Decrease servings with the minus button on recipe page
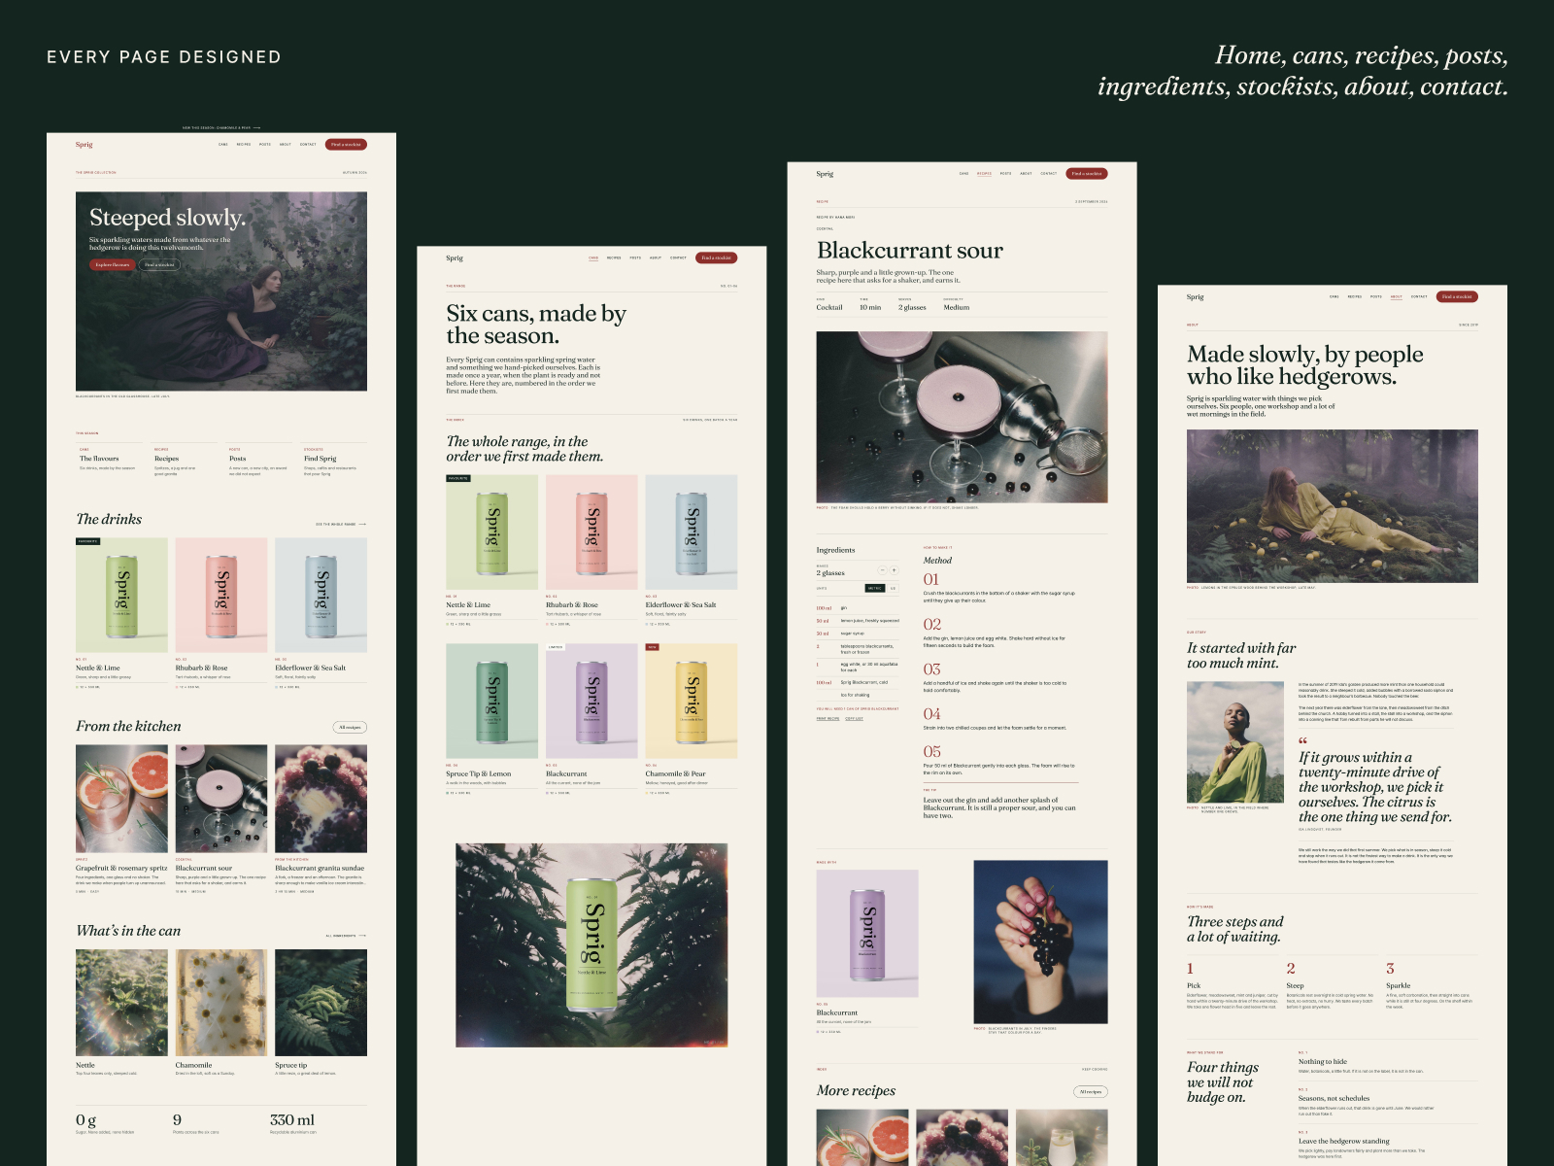 pyautogui.click(x=882, y=570)
